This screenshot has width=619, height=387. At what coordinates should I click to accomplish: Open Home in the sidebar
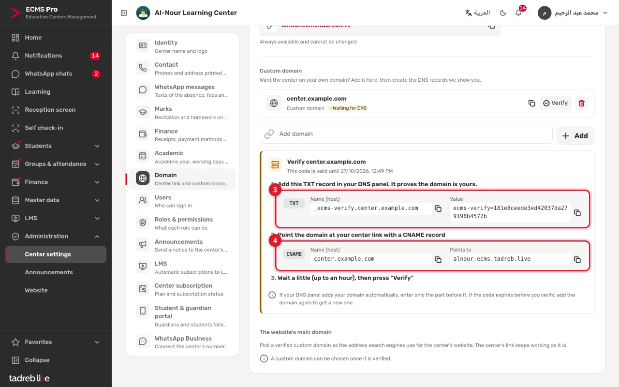(56, 38)
